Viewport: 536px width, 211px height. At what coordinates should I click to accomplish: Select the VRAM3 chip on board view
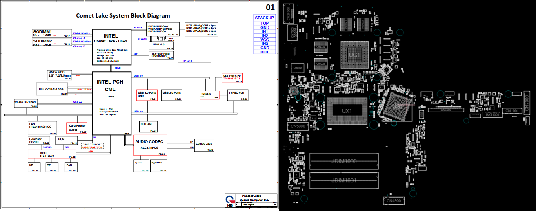321,64
